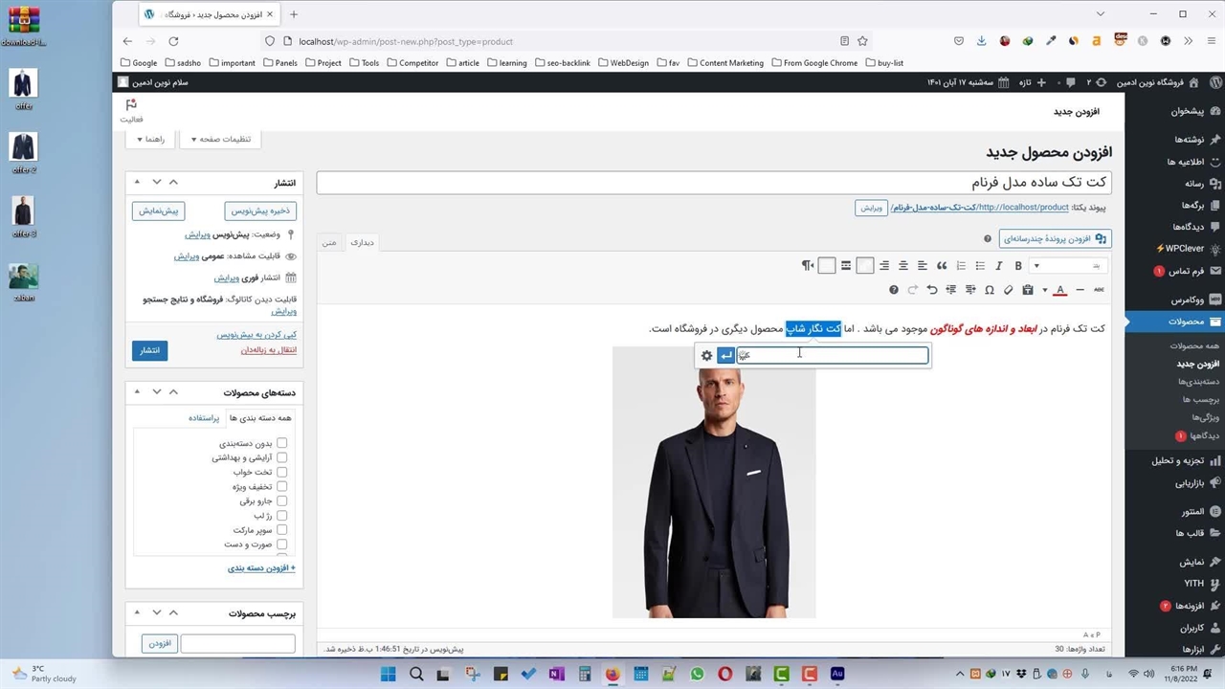
Task: Toggle bold formatting in the editor toolbar
Action: pyautogui.click(x=1018, y=266)
